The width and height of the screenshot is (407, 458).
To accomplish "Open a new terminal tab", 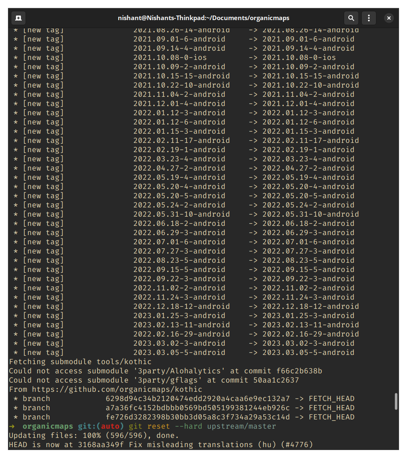I will pyautogui.click(x=18, y=18).
